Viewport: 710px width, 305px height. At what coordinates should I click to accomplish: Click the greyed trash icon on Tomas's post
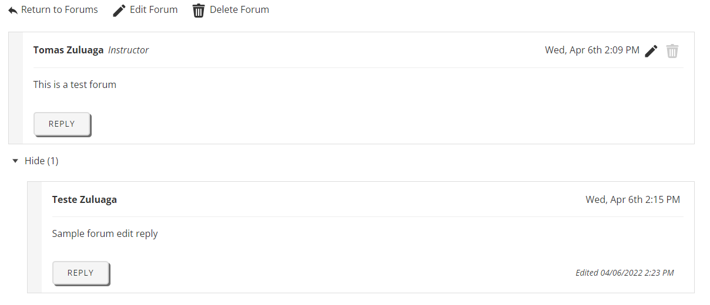pos(672,51)
